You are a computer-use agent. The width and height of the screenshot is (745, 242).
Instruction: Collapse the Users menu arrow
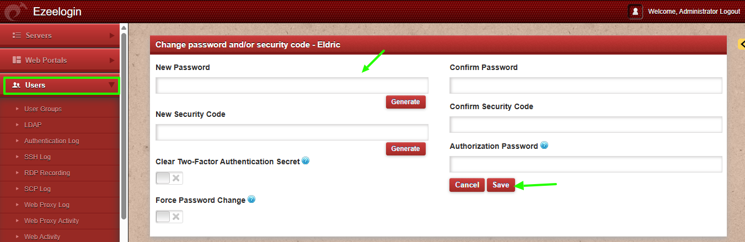(112, 85)
